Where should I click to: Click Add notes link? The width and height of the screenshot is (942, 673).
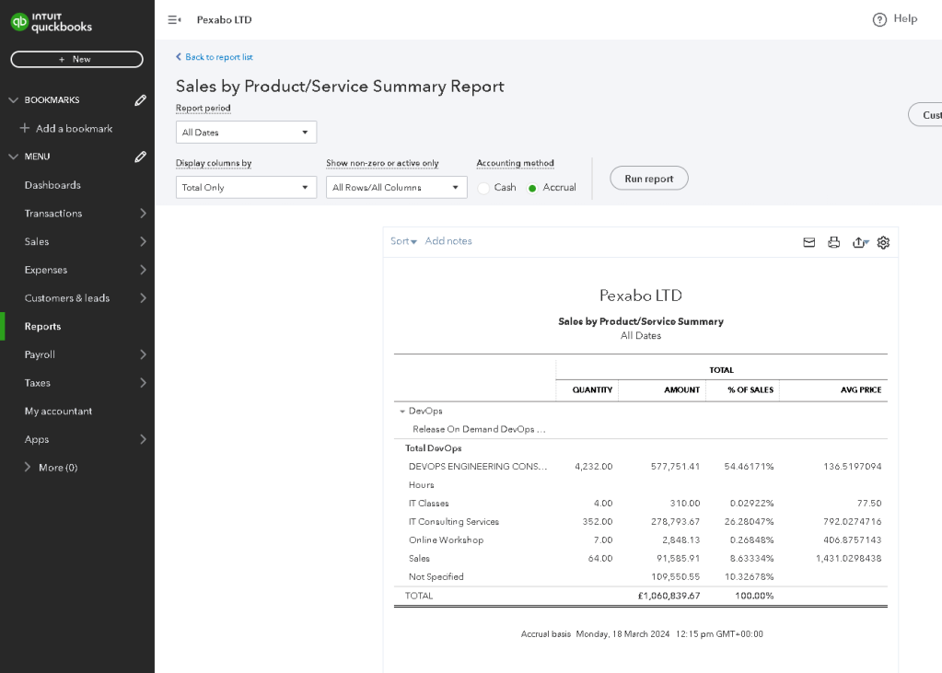(x=448, y=241)
